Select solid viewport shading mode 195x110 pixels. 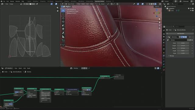point(152,4)
